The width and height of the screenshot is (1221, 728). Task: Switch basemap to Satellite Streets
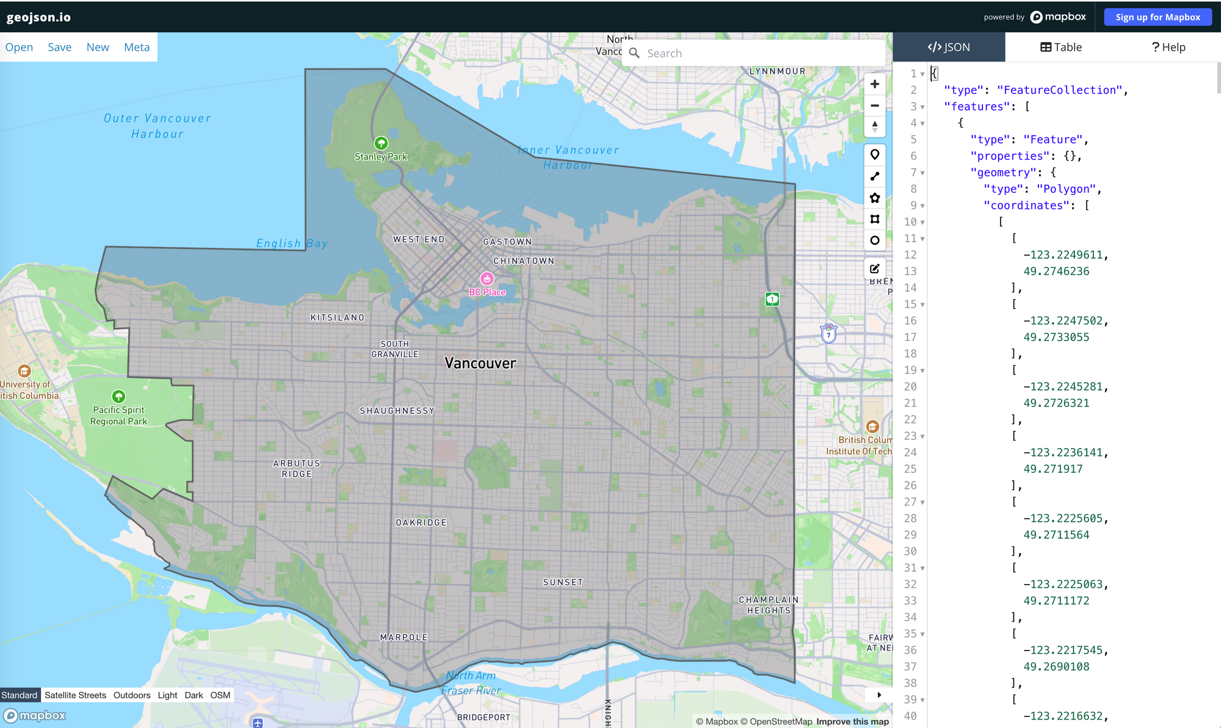tap(74, 695)
